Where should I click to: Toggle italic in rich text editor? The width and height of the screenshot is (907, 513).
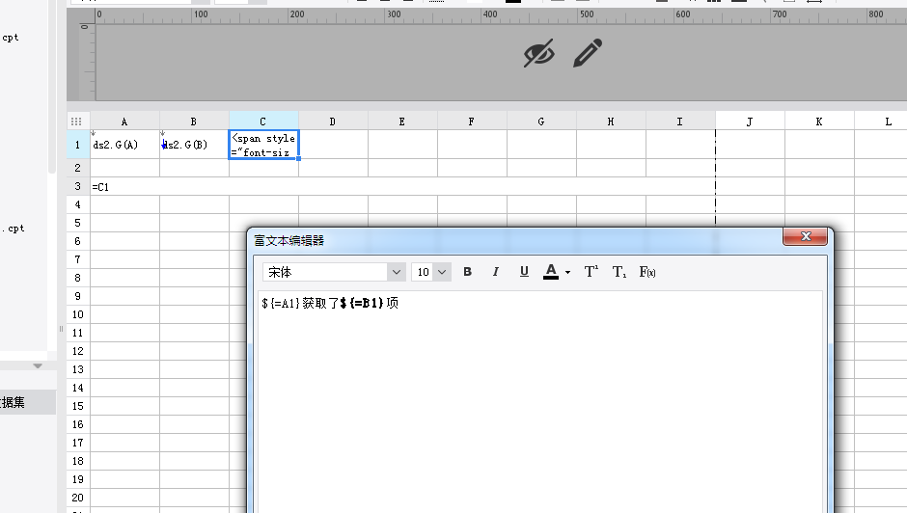coord(496,272)
